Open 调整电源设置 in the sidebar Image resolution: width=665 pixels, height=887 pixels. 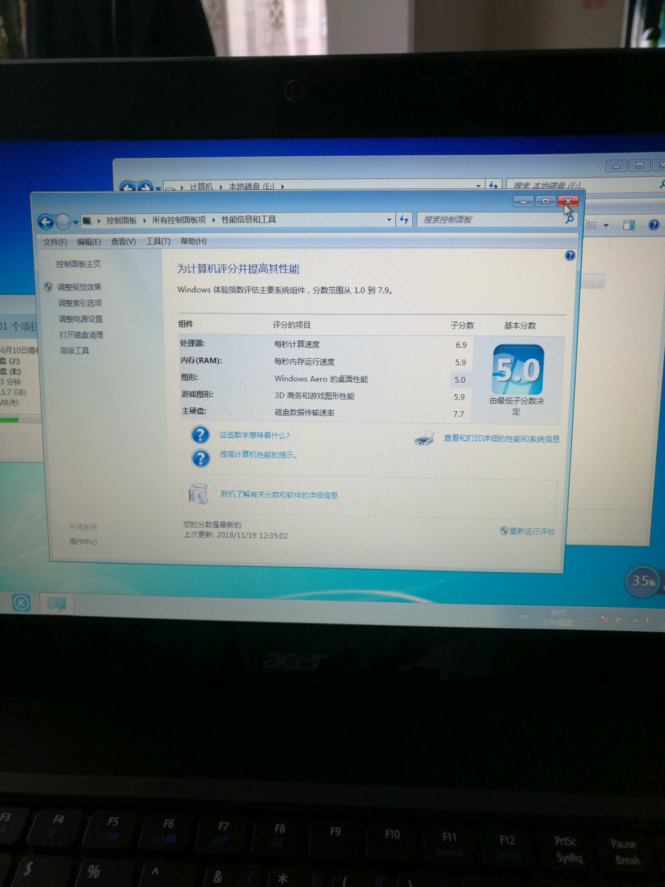(81, 319)
